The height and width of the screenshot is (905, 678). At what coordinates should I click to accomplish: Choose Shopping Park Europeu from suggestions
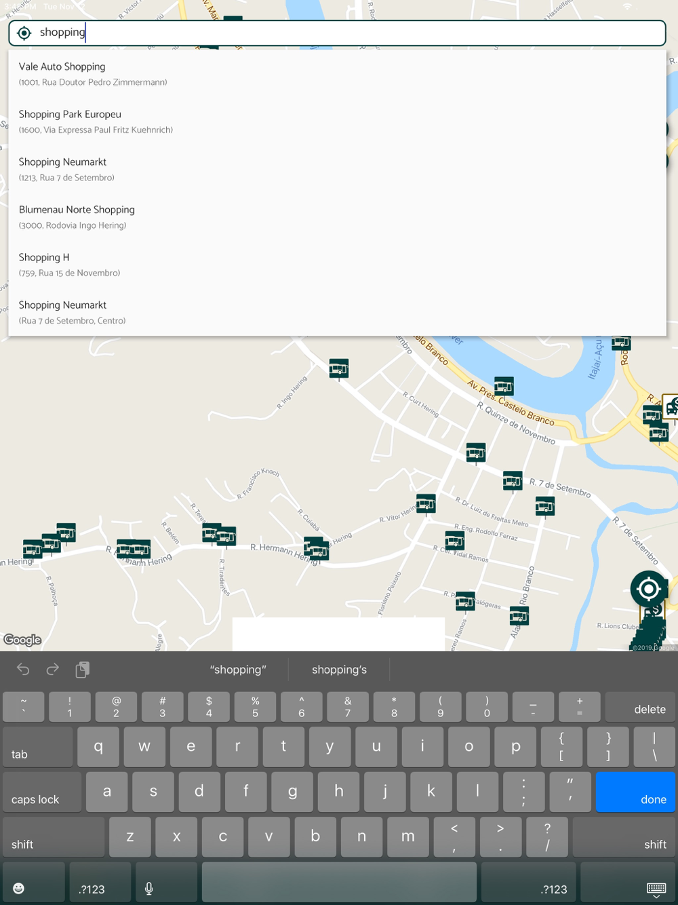[337, 121]
